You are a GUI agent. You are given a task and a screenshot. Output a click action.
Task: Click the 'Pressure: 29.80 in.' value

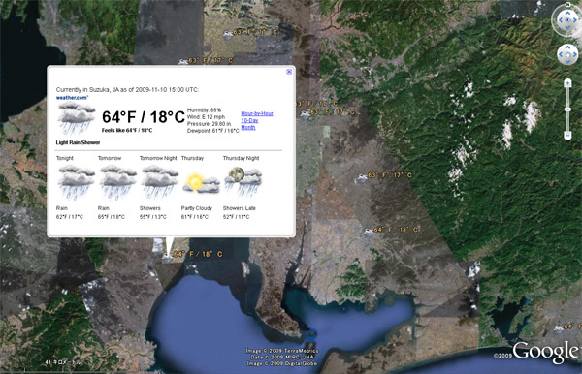click(210, 124)
